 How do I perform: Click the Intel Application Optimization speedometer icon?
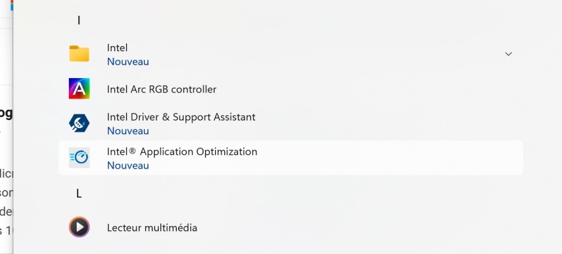80,158
